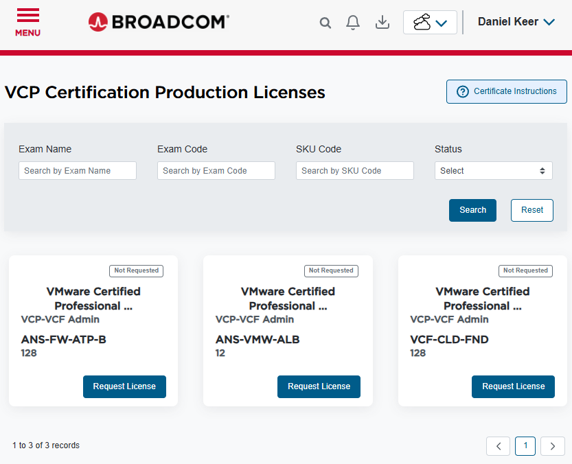Open the hamburger MENU icon
Viewport: 572px width, 464px height.
coord(27,22)
